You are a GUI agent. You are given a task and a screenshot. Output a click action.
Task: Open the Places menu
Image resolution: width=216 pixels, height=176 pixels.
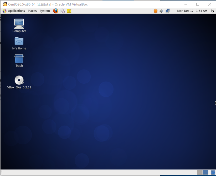coord(32,11)
